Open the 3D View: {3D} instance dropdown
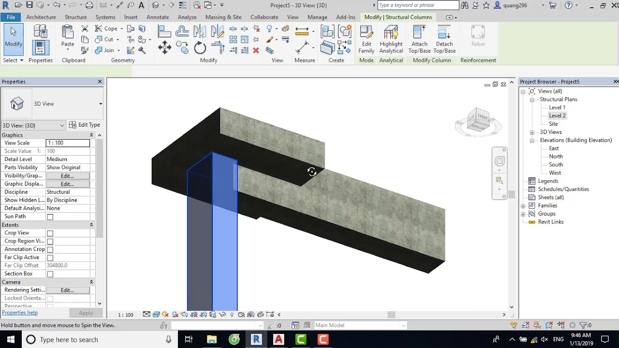Image resolution: width=619 pixels, height=348 pixels. pyautogui.click(x=33, y=125)
